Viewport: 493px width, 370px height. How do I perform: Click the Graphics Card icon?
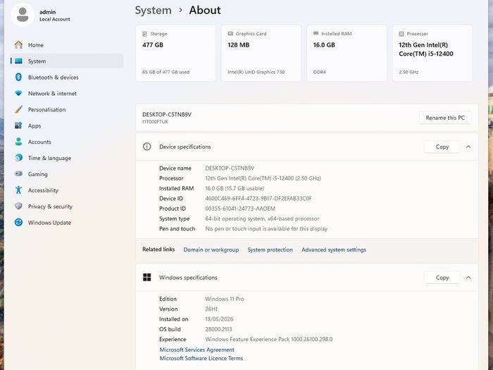click(x=230, y=34)
